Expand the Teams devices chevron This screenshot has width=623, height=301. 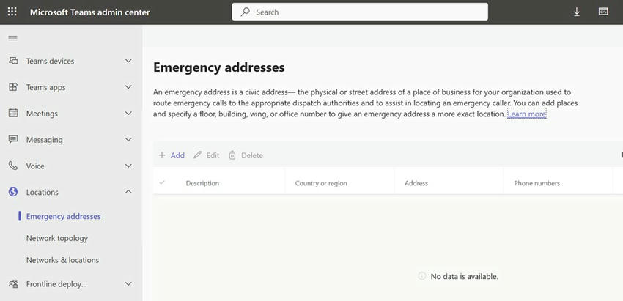pos(128,61)
